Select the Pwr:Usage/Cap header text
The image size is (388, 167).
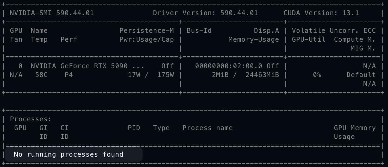click(x=147, y=39)
